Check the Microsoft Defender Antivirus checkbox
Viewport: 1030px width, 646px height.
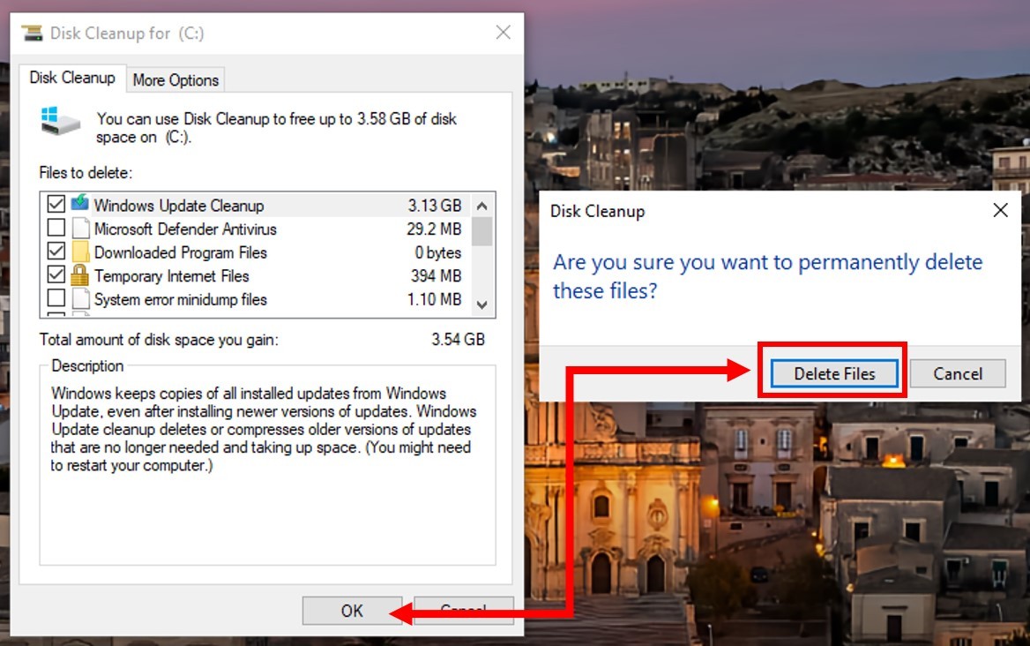pos(56,228)
